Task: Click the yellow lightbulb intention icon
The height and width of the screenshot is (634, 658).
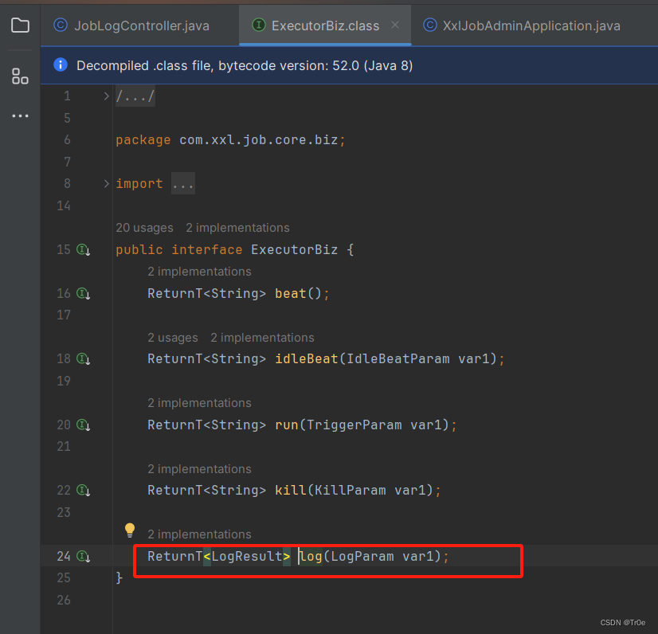Action: point(130,530)
